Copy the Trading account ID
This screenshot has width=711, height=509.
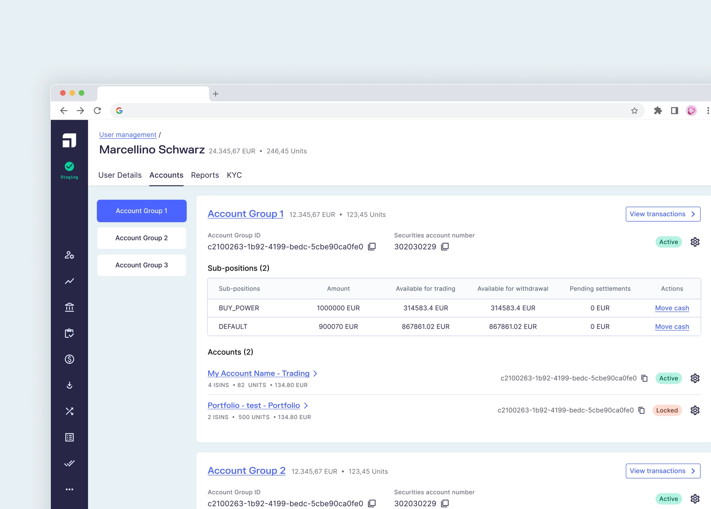[x=644, y=378]
